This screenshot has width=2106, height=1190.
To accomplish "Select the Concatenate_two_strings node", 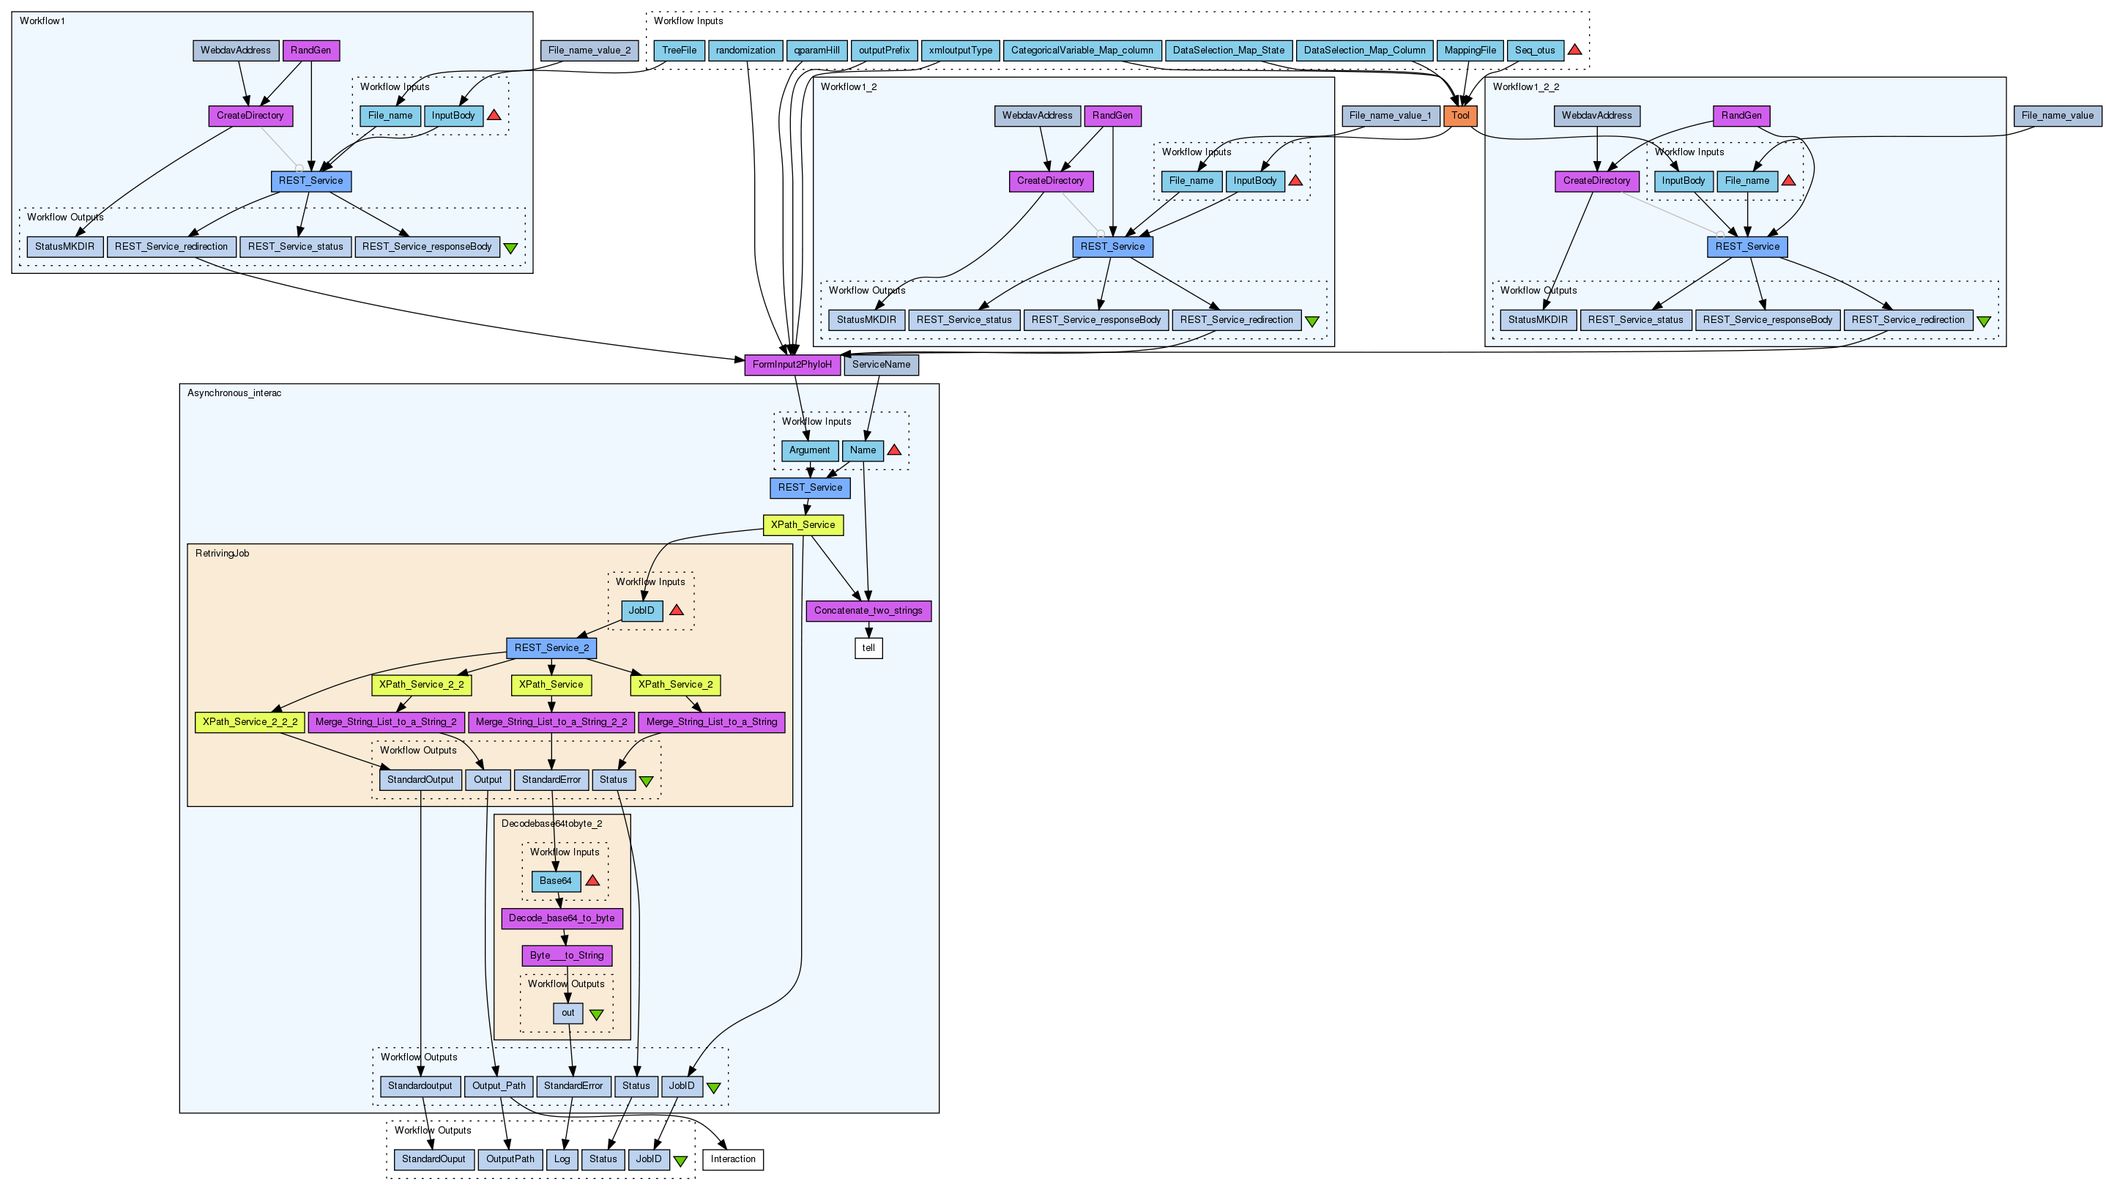I will [868, 611].
